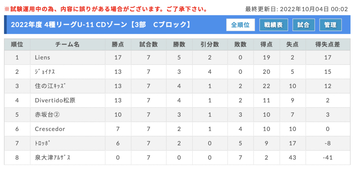Select the 泉大津ｱﾙｻﾞｽ team name

(53, 158)
